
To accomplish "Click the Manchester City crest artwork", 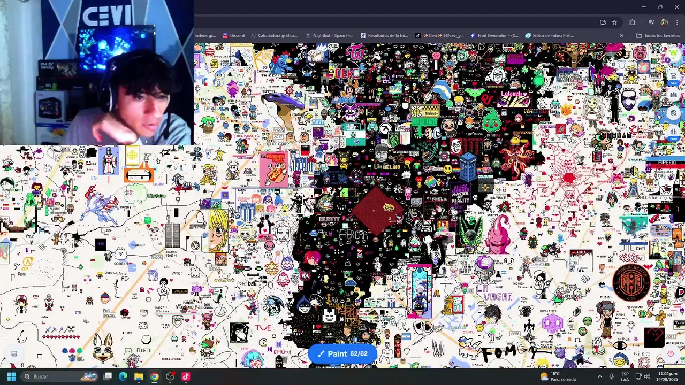I will click(631, 282).
